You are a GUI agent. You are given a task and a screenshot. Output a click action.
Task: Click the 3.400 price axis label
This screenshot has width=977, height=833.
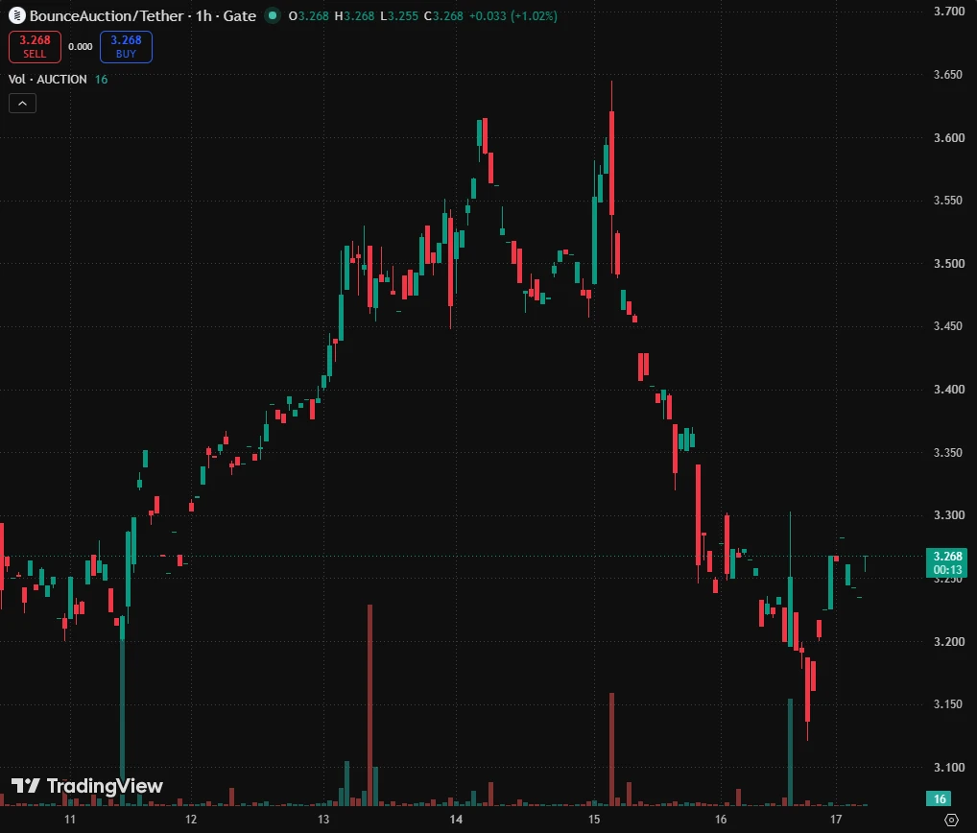coord(949,390)
